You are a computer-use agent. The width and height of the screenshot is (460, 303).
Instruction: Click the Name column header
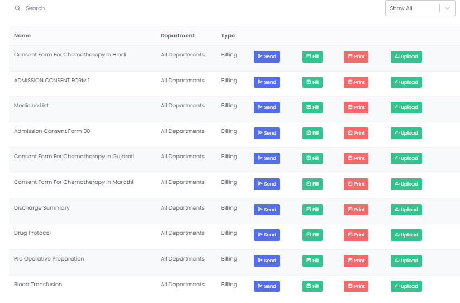[22, 35]
